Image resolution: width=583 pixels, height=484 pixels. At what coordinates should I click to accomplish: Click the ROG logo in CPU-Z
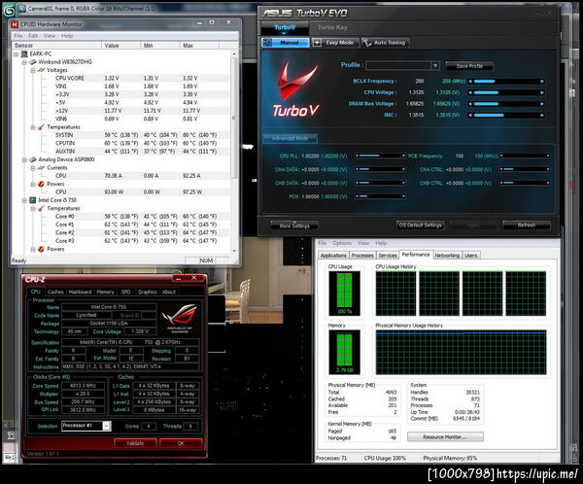click(180, 318)
